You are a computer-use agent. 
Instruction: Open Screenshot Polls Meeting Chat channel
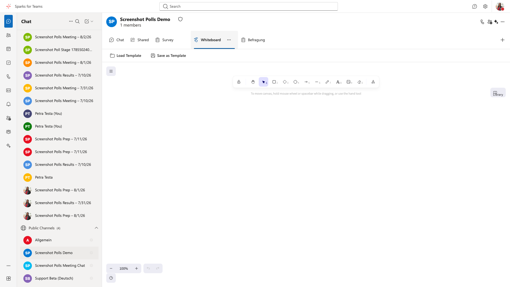point(59,265)
